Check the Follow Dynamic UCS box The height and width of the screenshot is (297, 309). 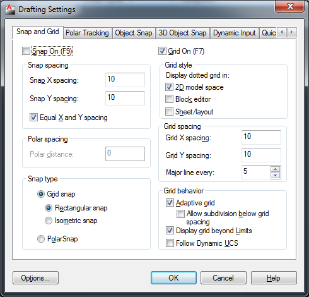click(x=170, y=243)
